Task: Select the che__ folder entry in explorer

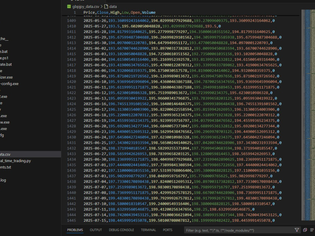Action: pos(4,39)
